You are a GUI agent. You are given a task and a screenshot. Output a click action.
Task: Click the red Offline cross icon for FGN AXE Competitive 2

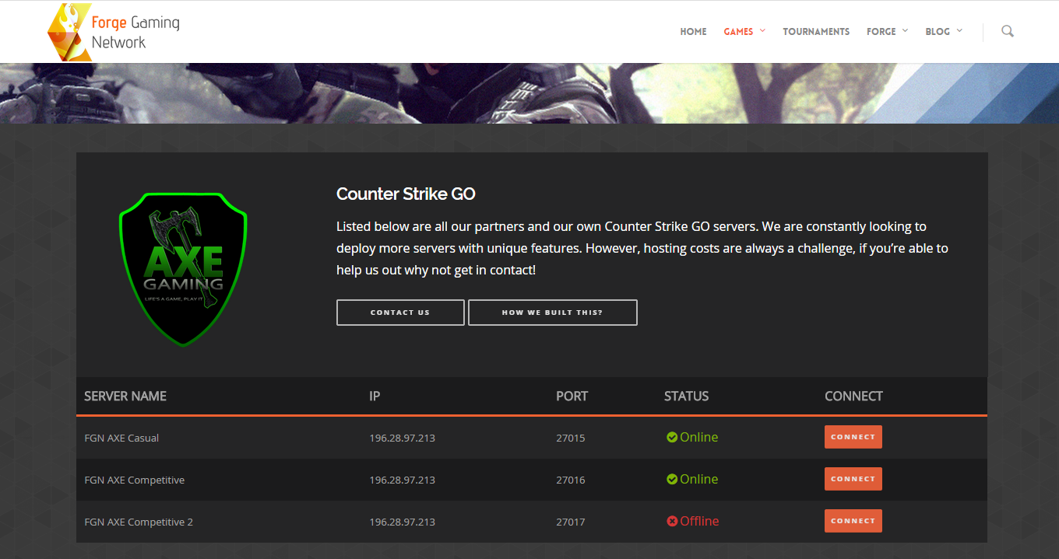[672, 522]
